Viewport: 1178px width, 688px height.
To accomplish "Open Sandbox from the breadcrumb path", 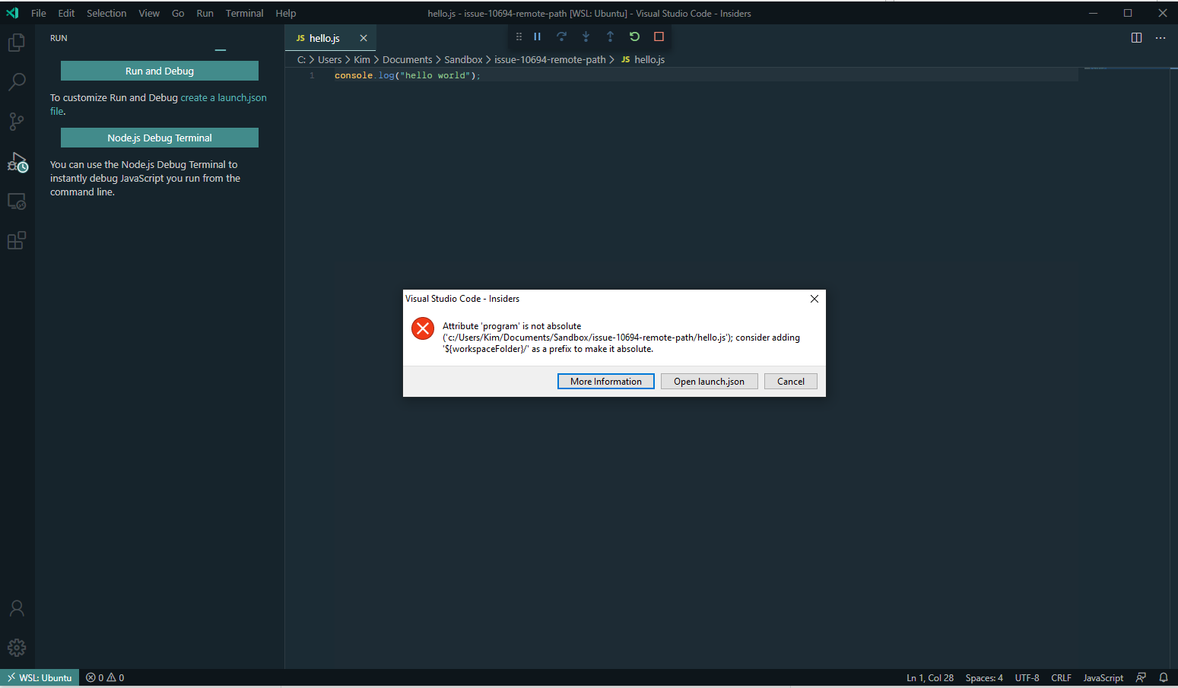I will coord(463,59).
